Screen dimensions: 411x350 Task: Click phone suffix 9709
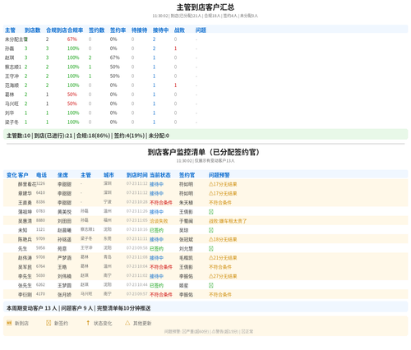(x=40, y=238)
